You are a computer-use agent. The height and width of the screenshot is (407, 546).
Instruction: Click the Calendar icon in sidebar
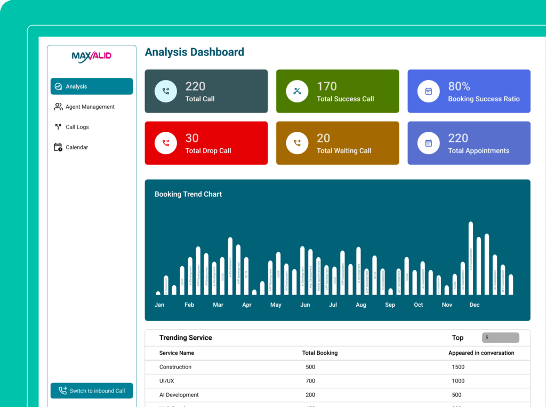(x=58, y=147)
